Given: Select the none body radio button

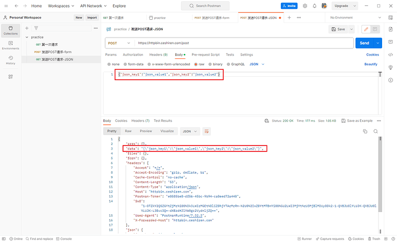Looking at the screenshot, I should click(109, 64).
